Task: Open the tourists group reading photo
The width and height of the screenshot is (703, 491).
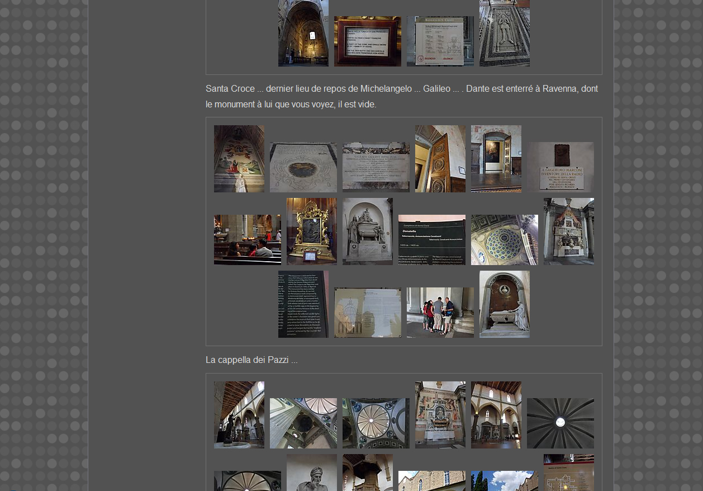Action: (x=440, y=312)
